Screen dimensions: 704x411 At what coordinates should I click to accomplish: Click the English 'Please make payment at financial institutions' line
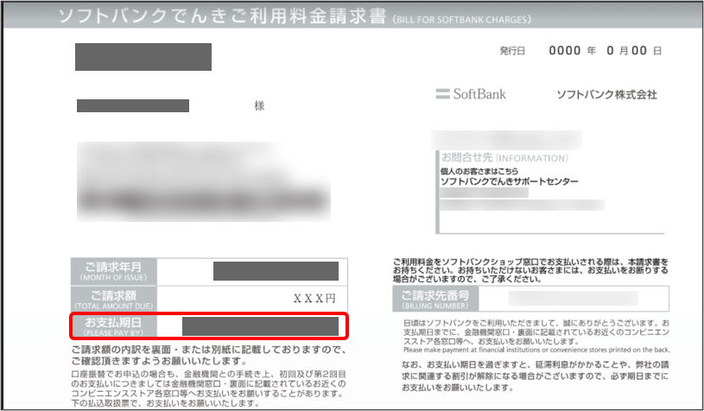536,350
